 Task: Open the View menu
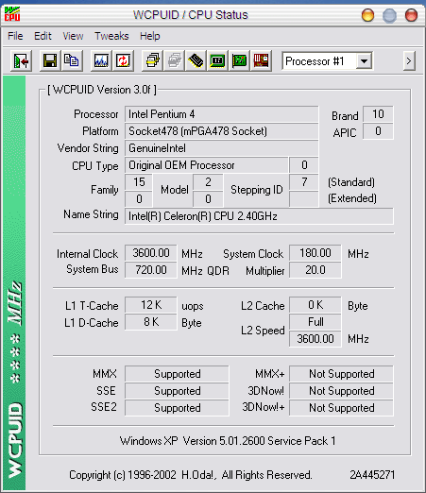(x=73, y=36)
